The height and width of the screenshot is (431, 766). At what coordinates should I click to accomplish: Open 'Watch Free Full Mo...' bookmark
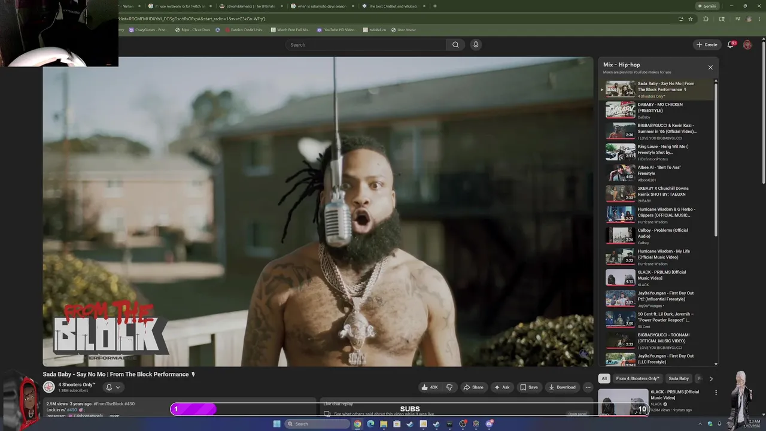tap(290, 29)
